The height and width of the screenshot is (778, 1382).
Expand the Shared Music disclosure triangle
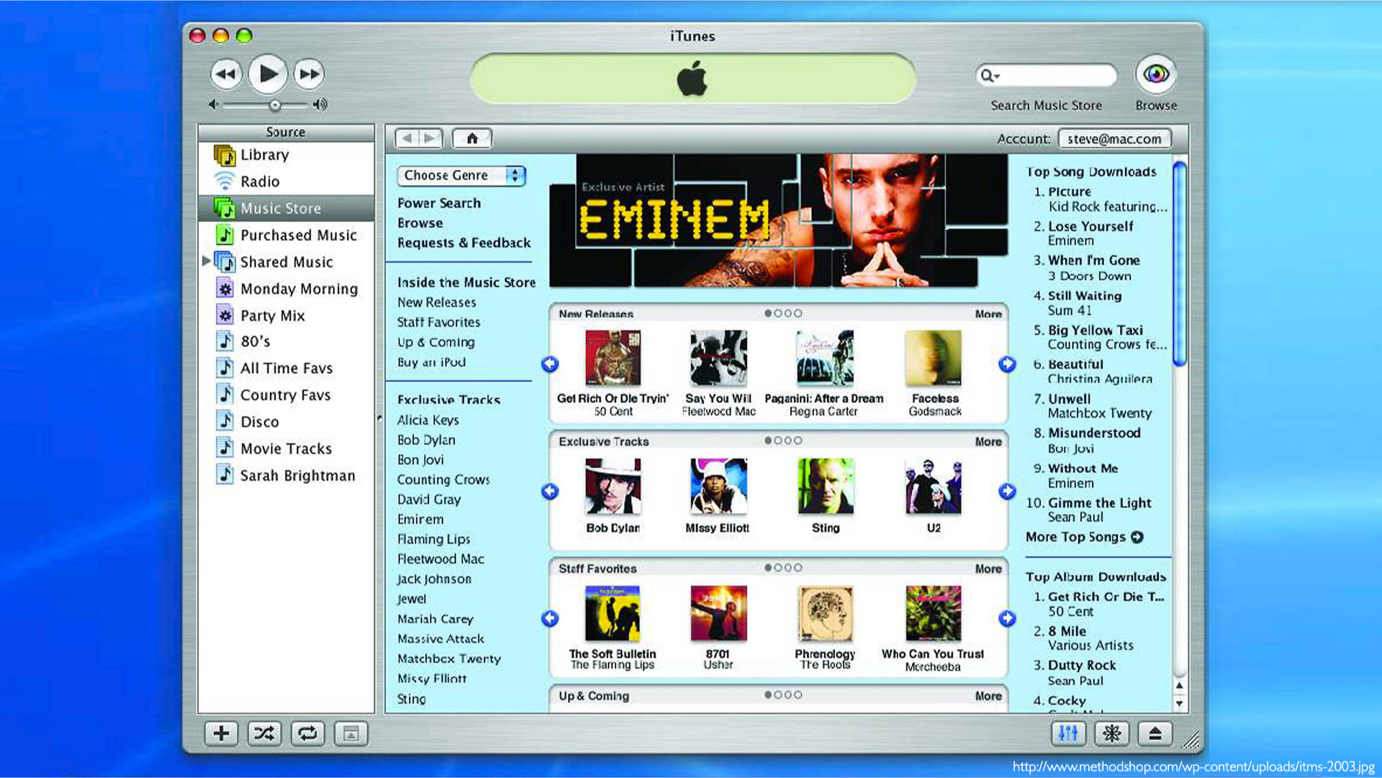tap(207, 261)
